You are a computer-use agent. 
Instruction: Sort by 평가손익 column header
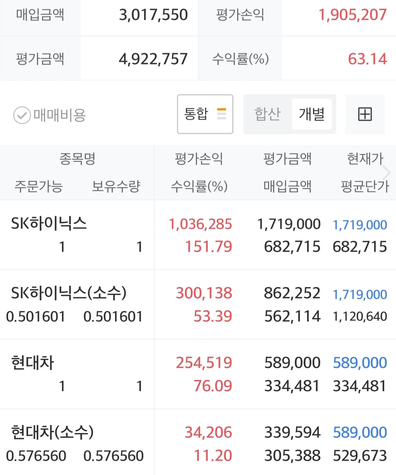(x=199, y=159)
